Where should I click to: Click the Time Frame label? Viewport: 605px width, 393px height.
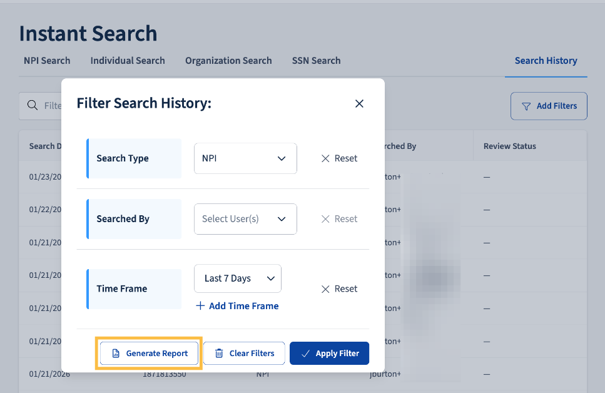(x=121, y=288)
